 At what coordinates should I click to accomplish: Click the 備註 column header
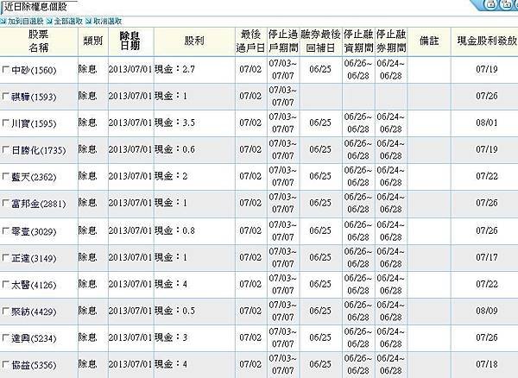point(429,41)
